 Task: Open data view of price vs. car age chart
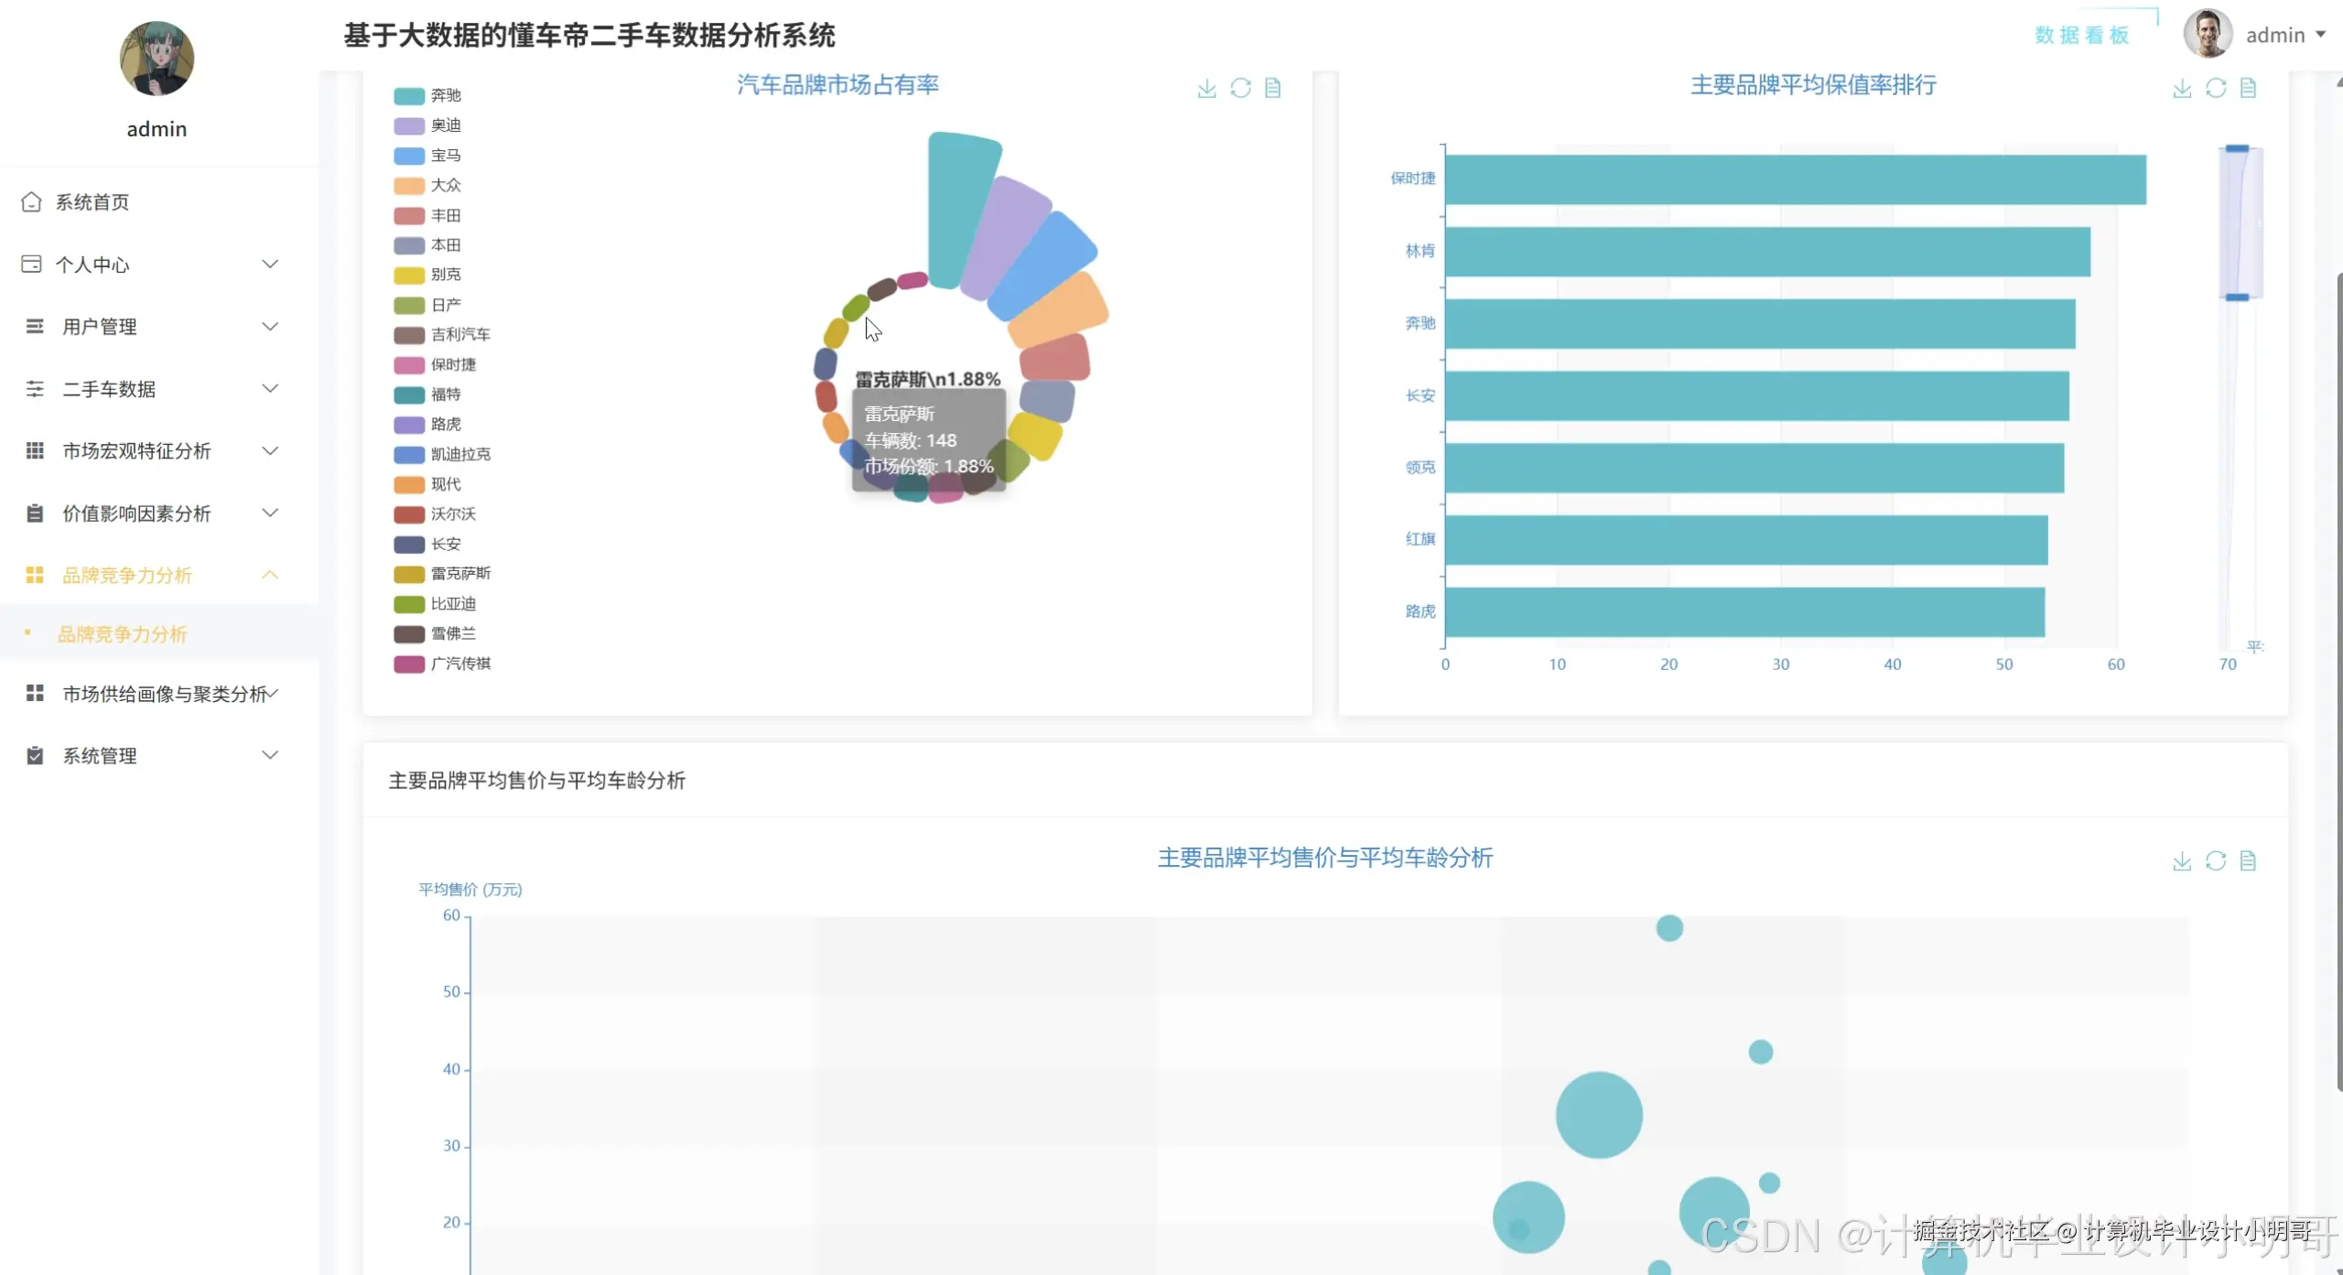(x=2248, y=860)
